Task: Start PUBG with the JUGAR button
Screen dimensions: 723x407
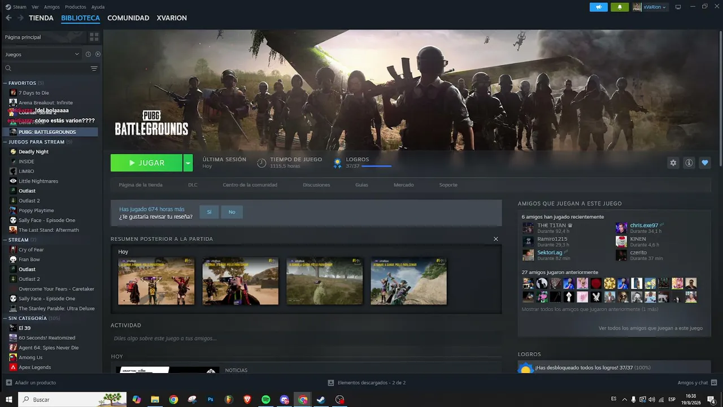Action: (x=146, y=163)
